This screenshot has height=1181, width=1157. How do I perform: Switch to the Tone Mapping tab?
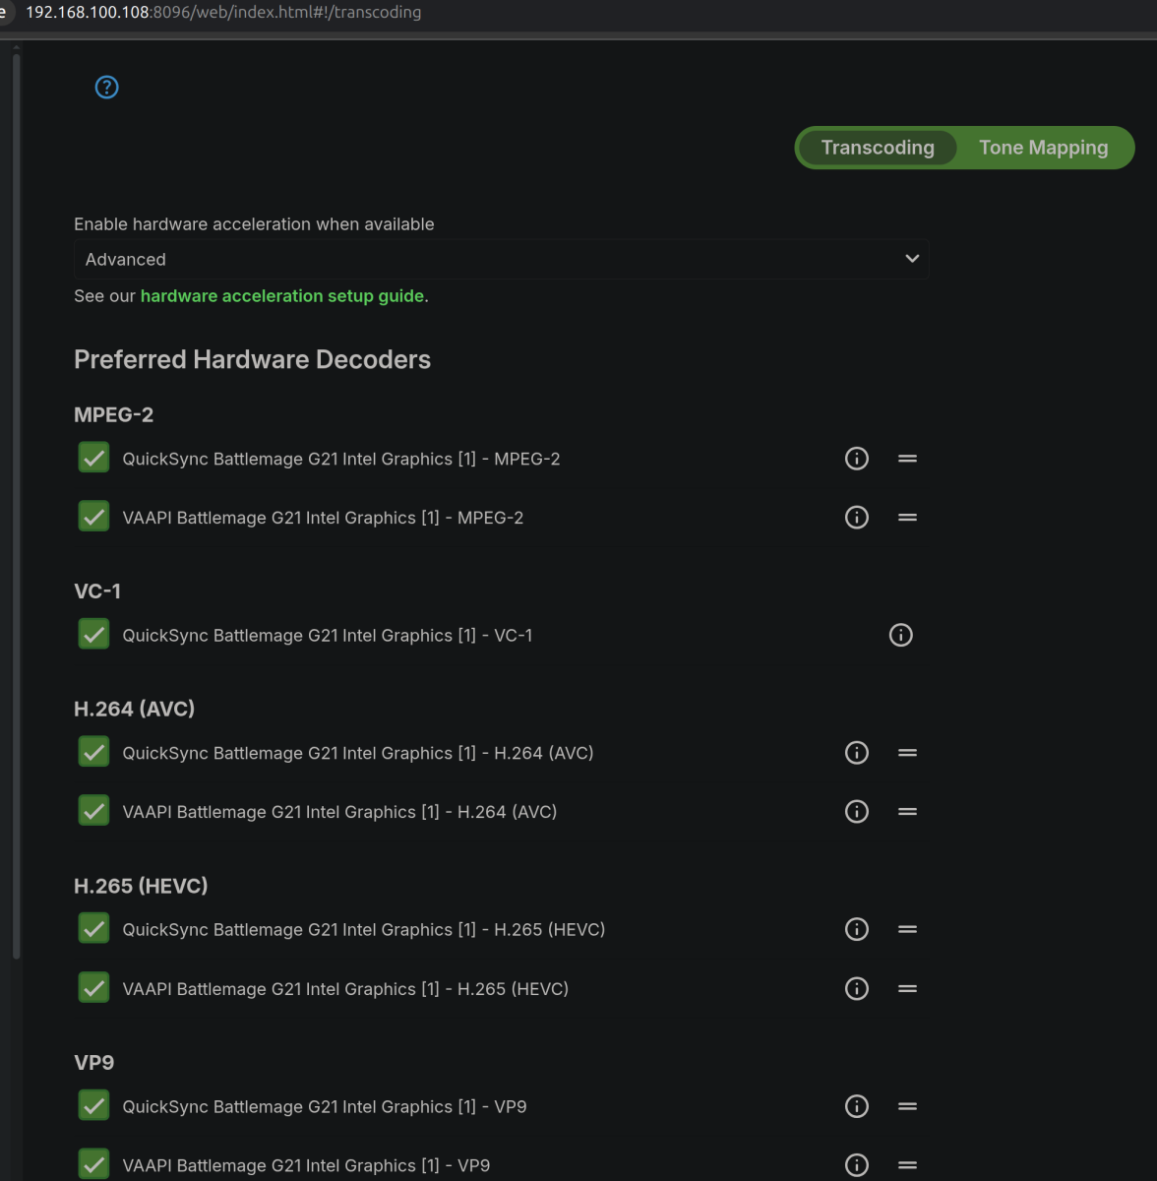(x=1043, y=147)
